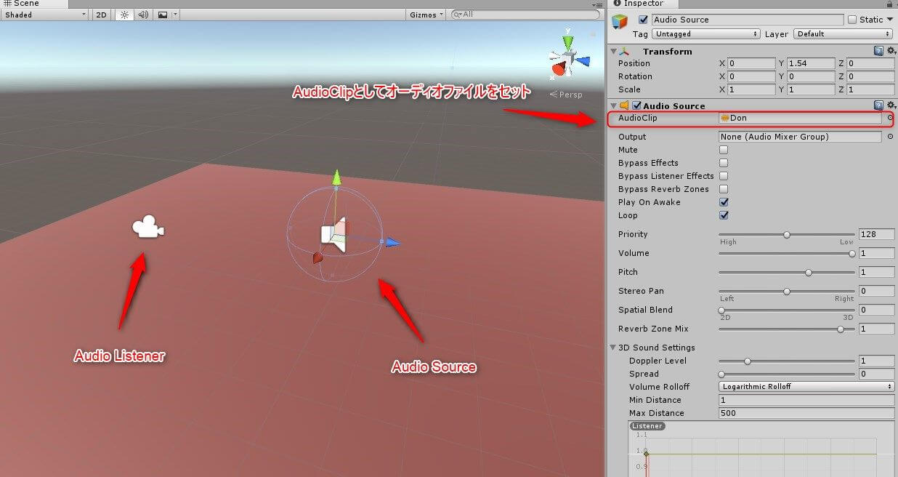
Task: Enable the Static checkbox
Action: pyautogui.click(x=854, y=20)
